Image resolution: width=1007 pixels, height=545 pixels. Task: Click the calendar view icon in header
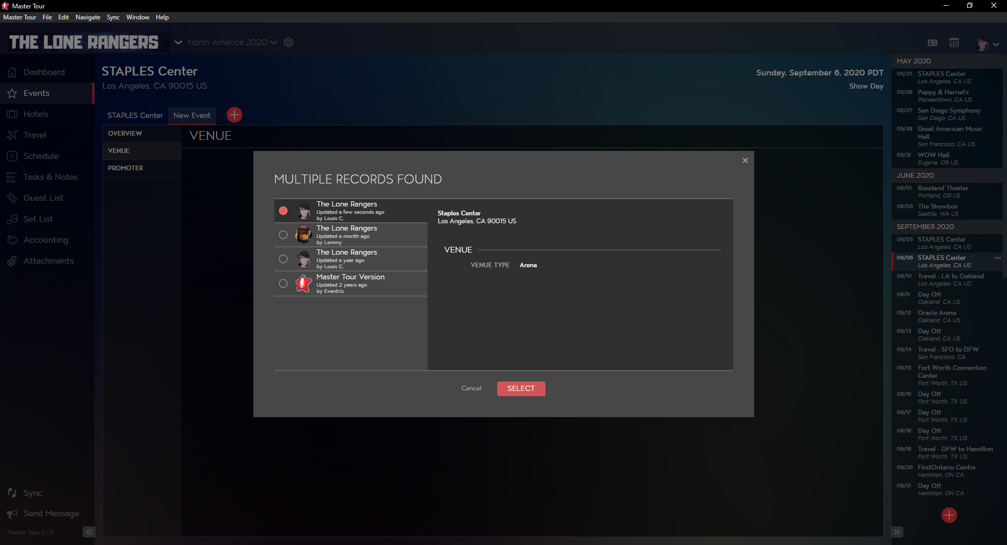[x=955, y=42]
